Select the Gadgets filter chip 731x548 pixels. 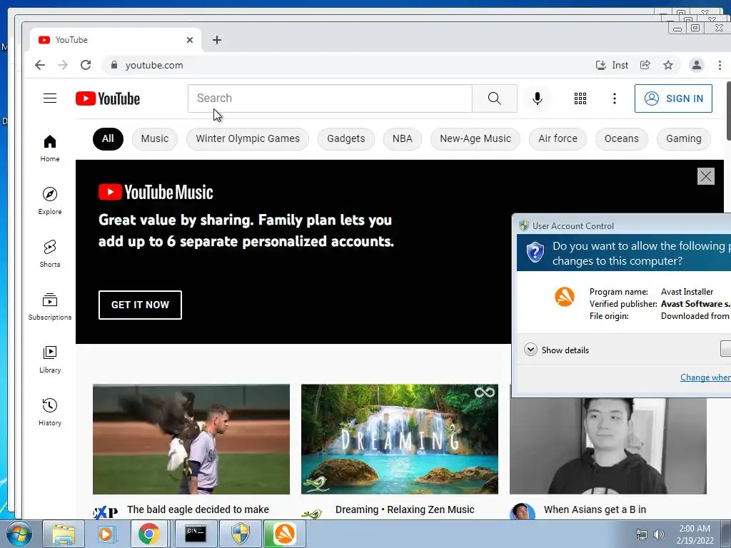(346, 139)
